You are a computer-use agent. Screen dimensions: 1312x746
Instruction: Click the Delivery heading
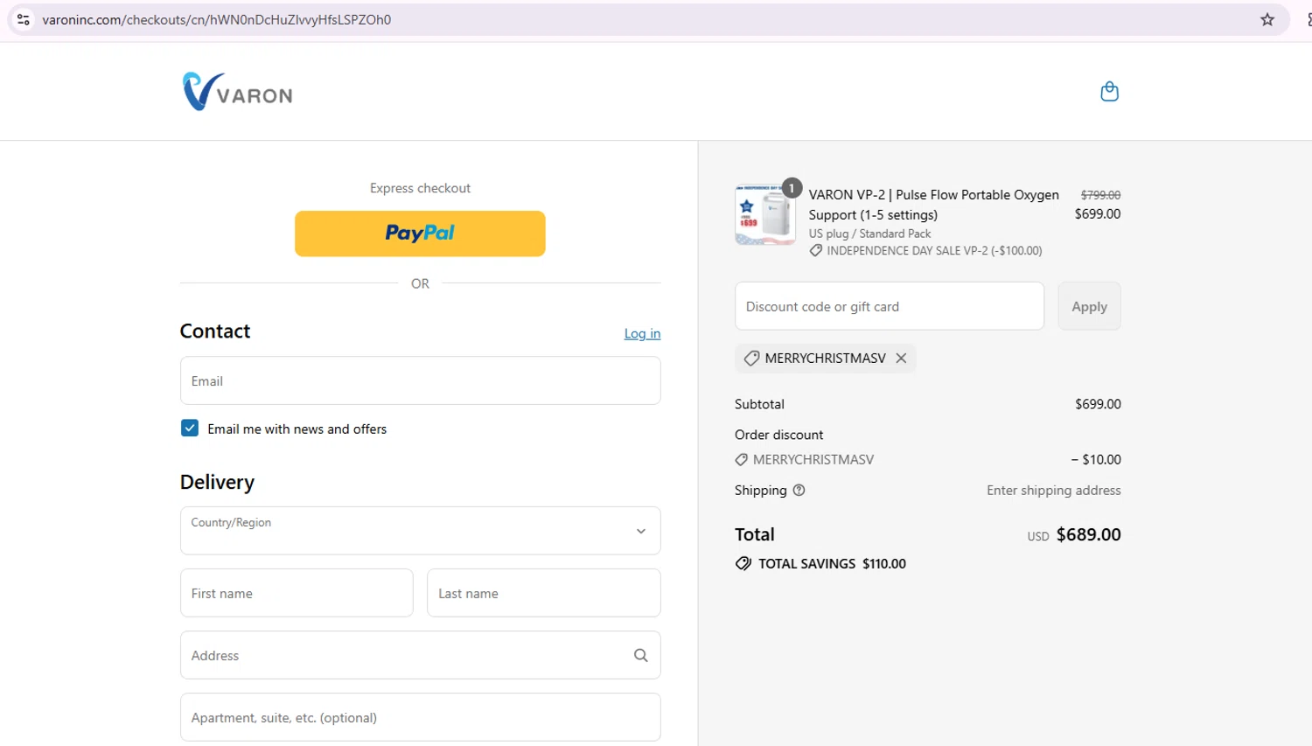click(217, 482)
